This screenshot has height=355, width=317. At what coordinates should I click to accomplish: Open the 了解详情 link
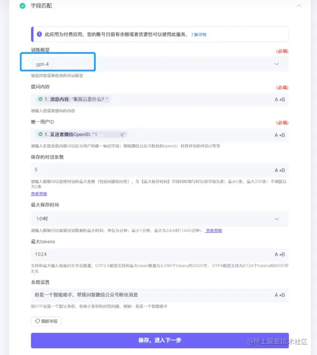pos(198,35)
